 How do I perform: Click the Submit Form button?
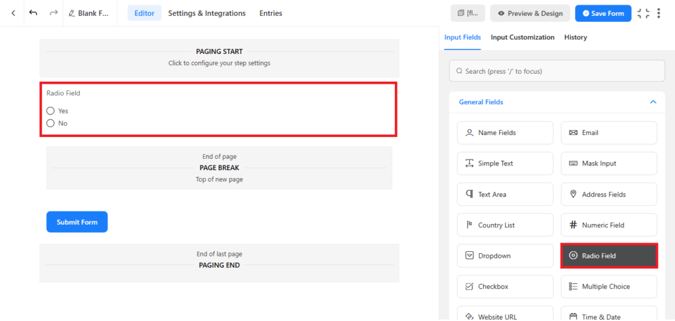click(77, 222)
